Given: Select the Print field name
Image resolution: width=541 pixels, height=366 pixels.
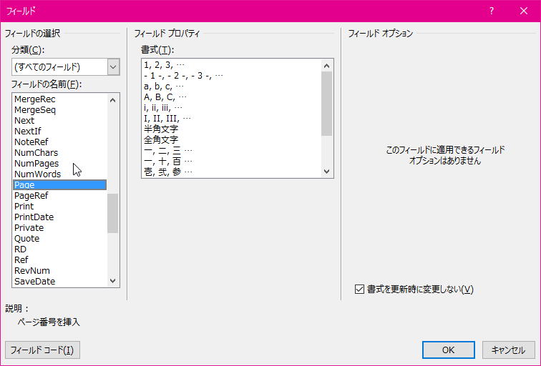Looking at the screenshot, I should click(x=59, y=207).
